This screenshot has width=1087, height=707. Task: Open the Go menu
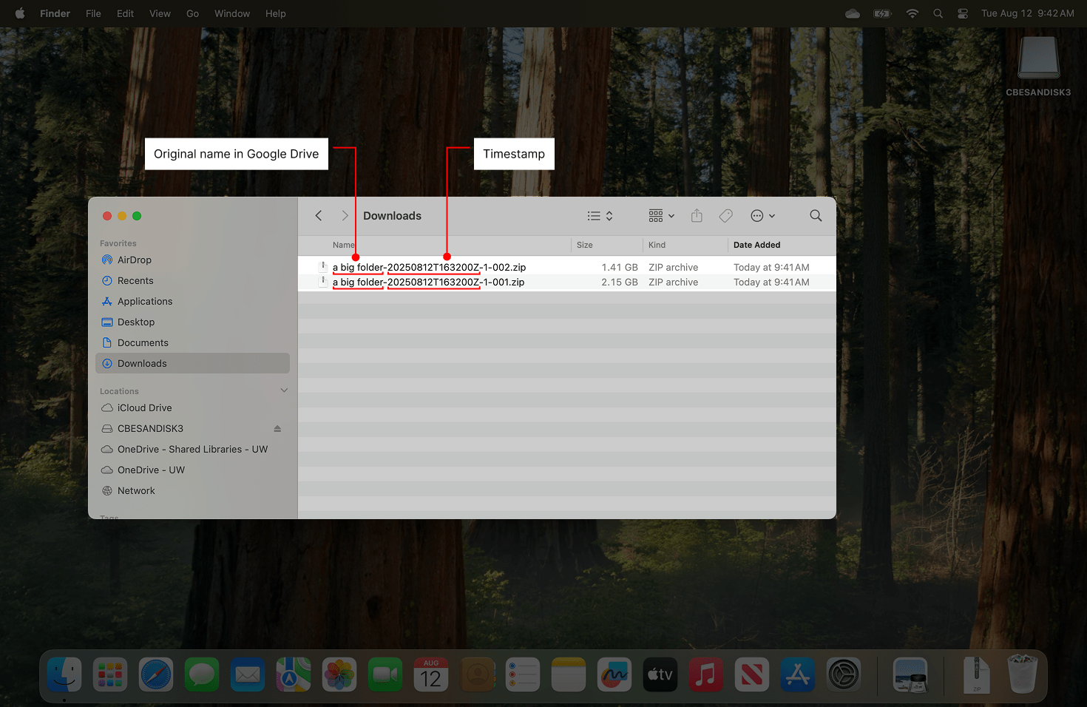pyautogui.click(x=192, y=13)
